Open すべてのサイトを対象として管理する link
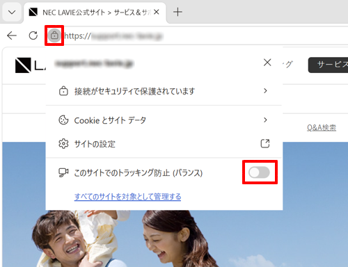This screenshot has height=267, width=348. (127, 197)
